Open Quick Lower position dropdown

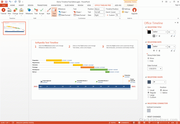[115, 12]
